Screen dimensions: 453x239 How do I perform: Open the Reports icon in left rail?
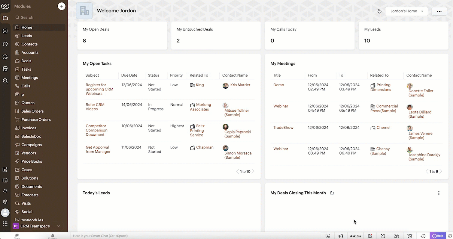pos(5,31)
